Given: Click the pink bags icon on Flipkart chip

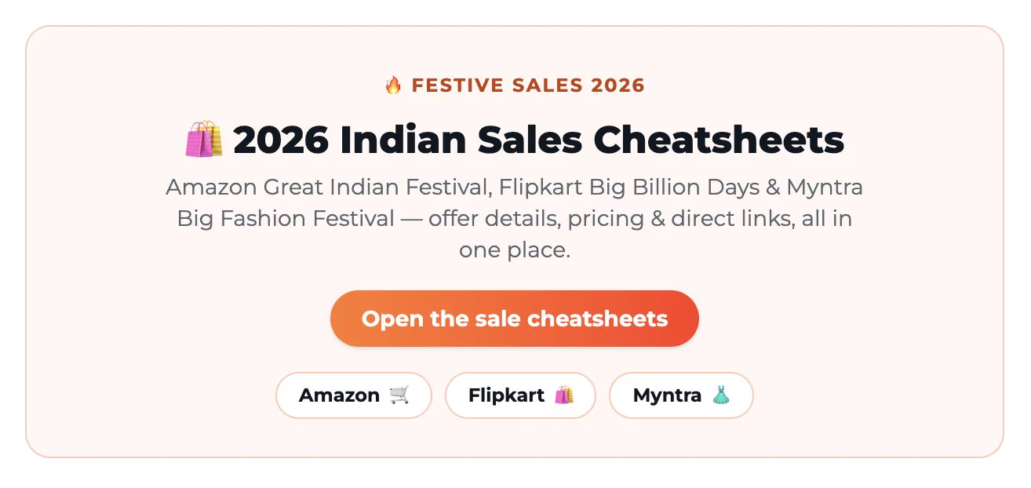Looking at the screenshot, I should pyautogui.click(x=563, y=395).
